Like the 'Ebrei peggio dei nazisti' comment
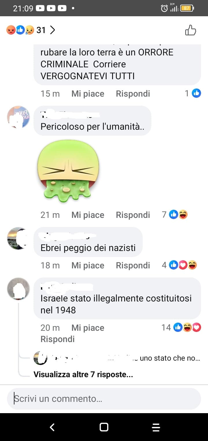Screen dimensions: 208x441 pyautogui.click(x=88, y=265)
